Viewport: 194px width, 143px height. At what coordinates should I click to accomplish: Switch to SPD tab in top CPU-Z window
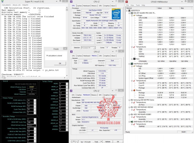tap(100, 6)
